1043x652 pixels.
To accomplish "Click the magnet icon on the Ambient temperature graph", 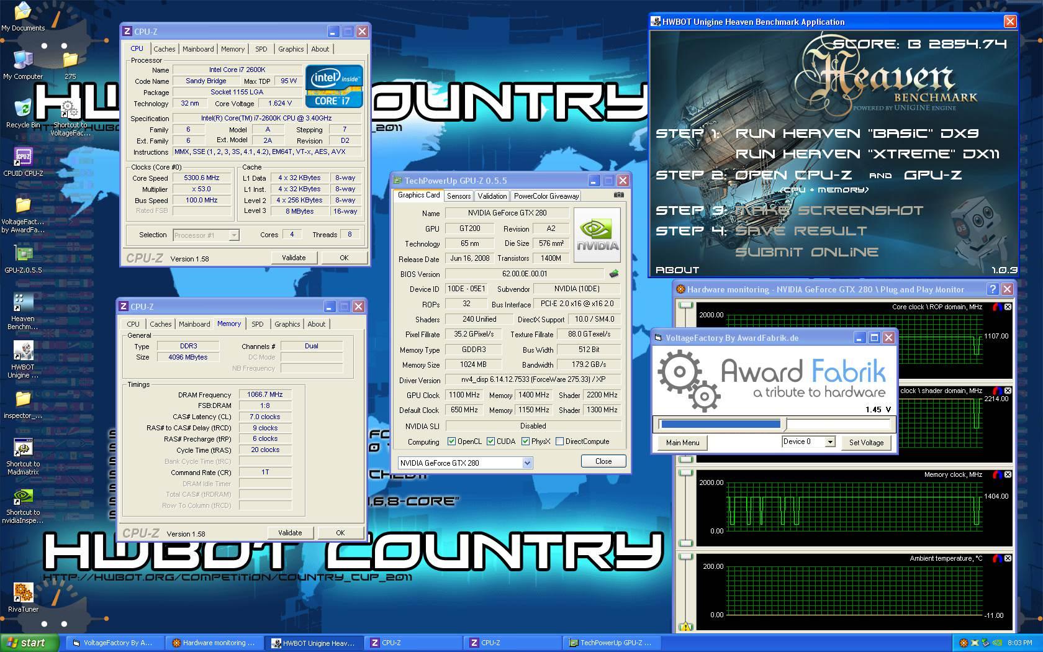I will coord(997,558).
